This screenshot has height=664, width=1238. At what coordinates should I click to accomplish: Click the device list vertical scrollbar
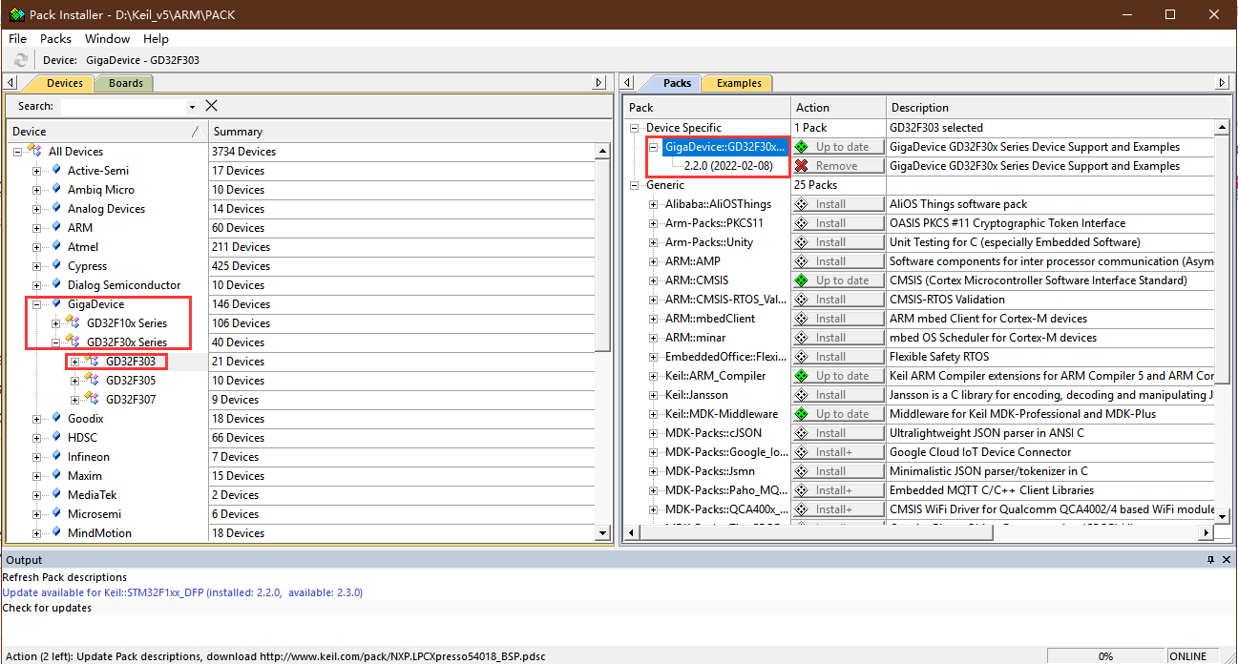click(x=602, y=342)
